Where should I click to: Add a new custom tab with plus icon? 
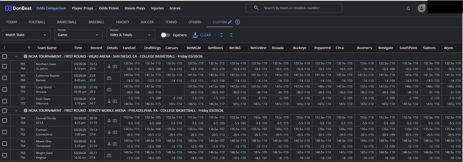tap(238, 22)
